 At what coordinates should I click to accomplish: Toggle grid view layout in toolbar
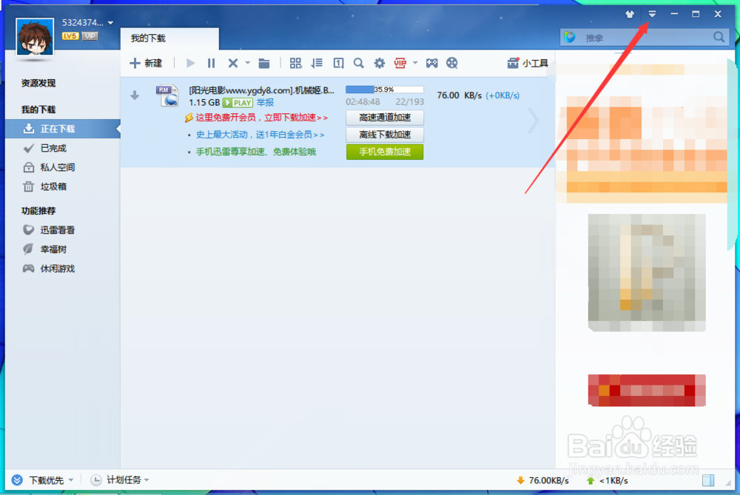296,63
